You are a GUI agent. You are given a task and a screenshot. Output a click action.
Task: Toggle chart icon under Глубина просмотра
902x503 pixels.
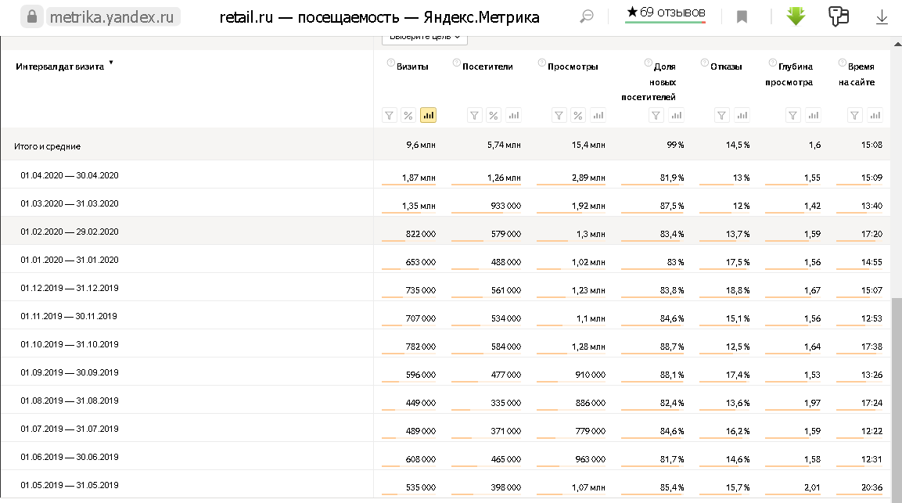(814, 115)
